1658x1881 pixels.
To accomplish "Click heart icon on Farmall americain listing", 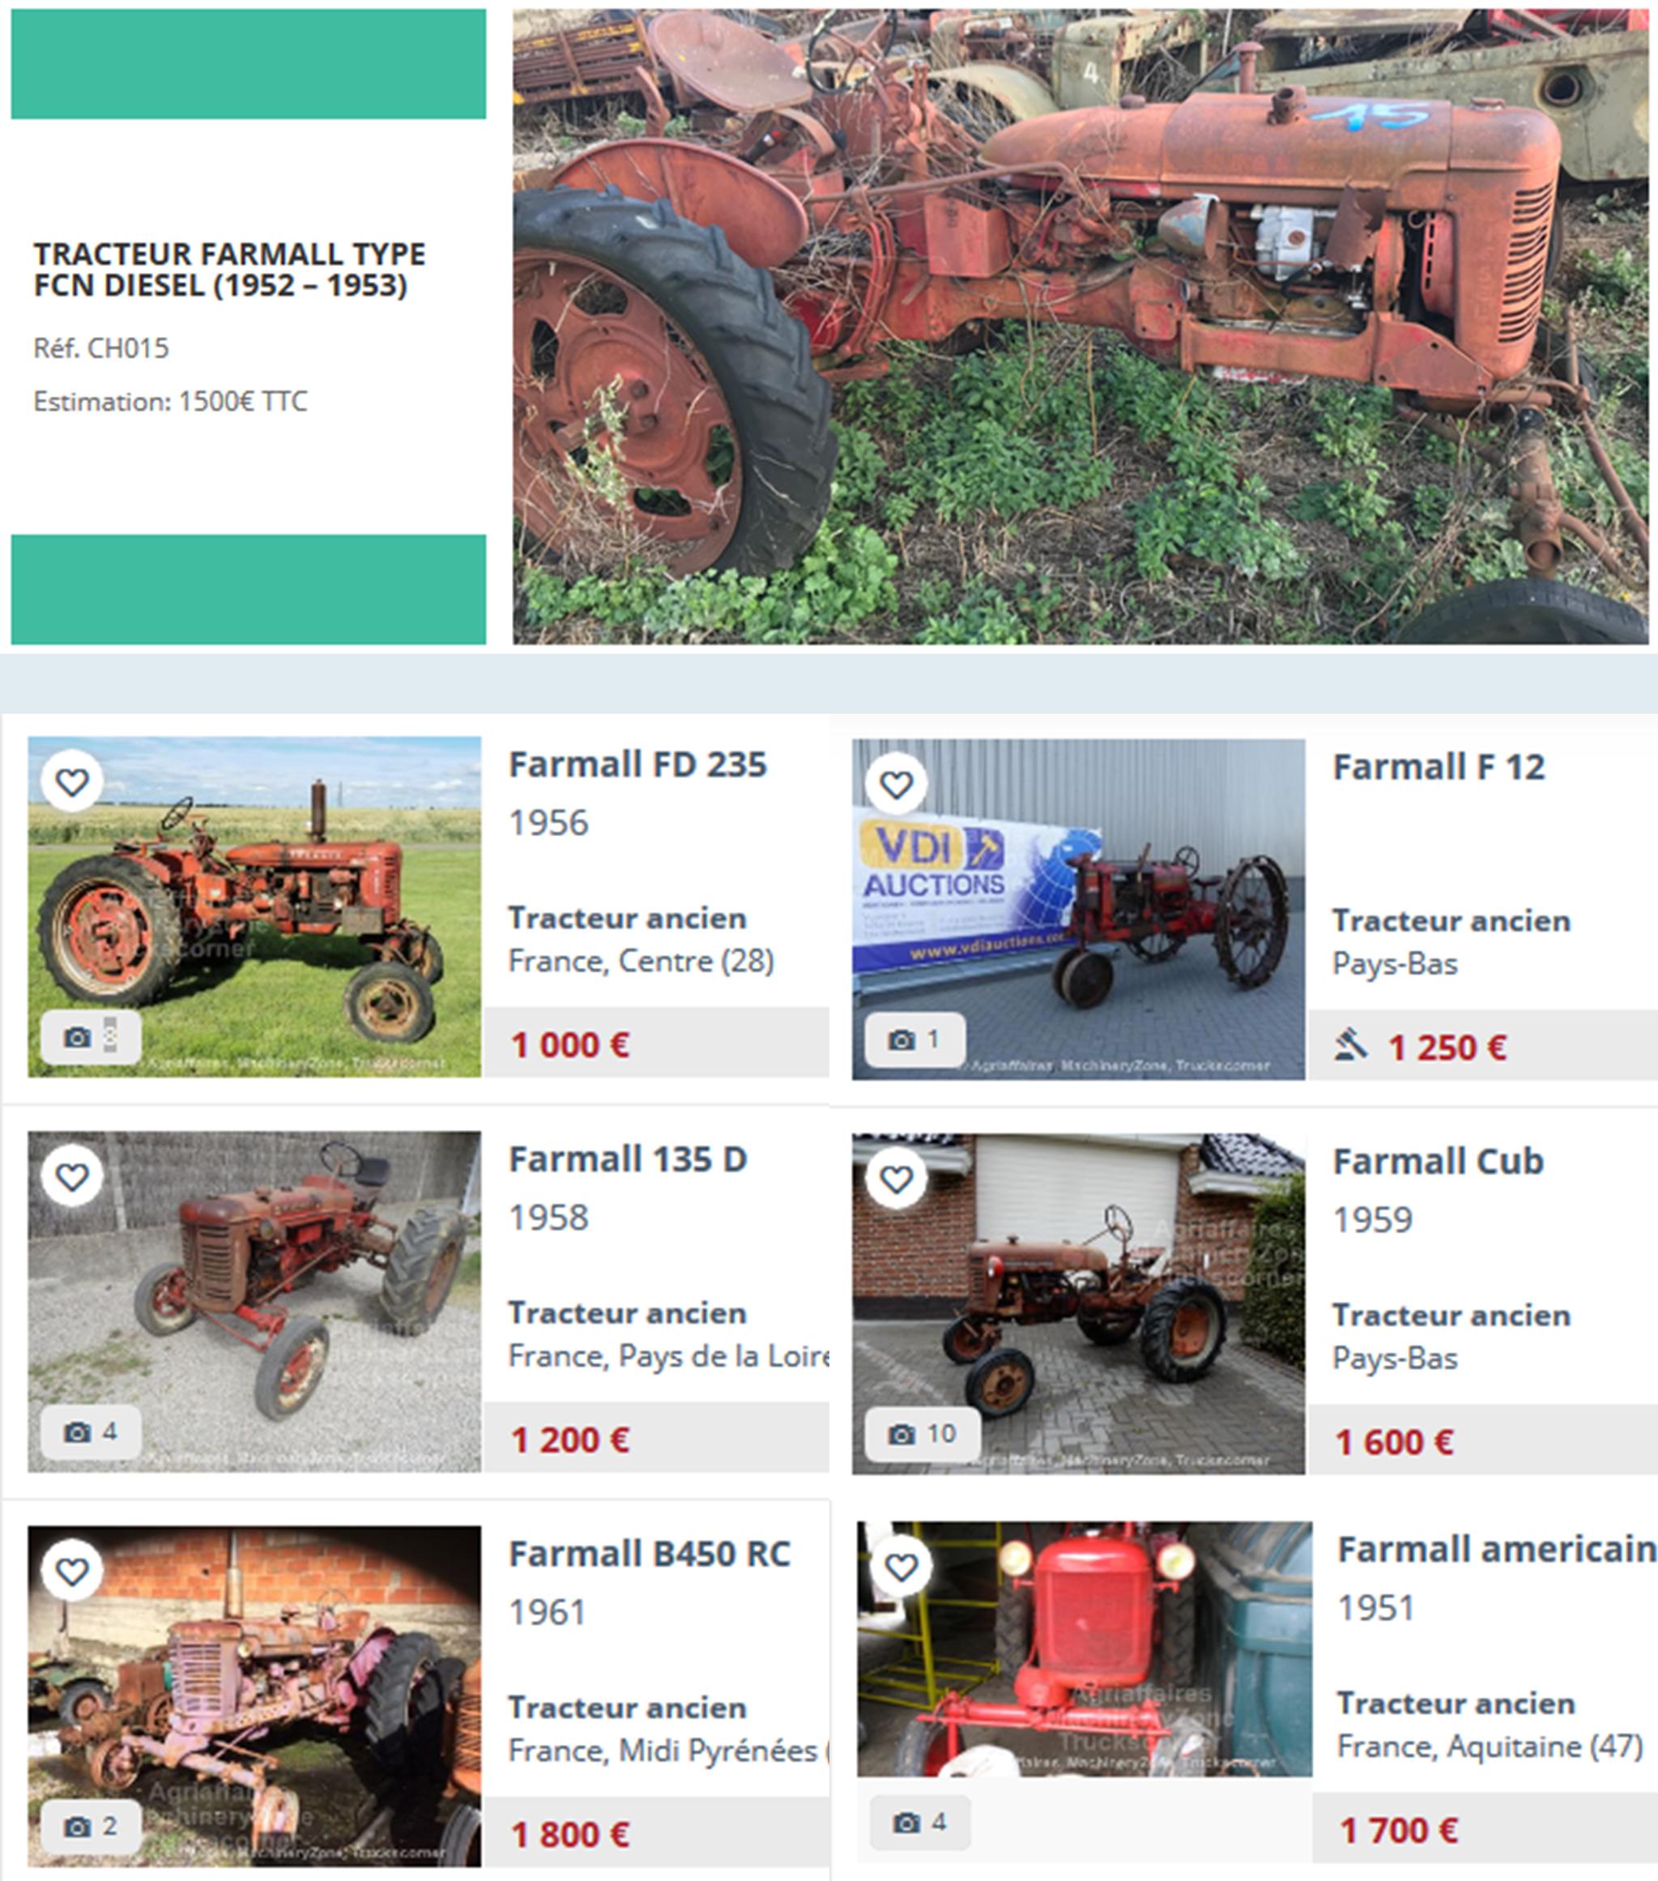I will [901, 1566].
